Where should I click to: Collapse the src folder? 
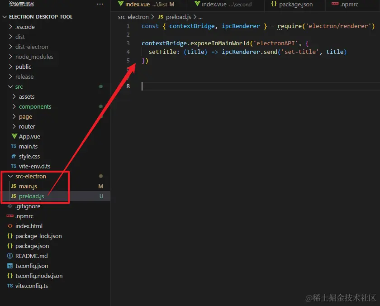pyautogui.click(x=10, y=86)
